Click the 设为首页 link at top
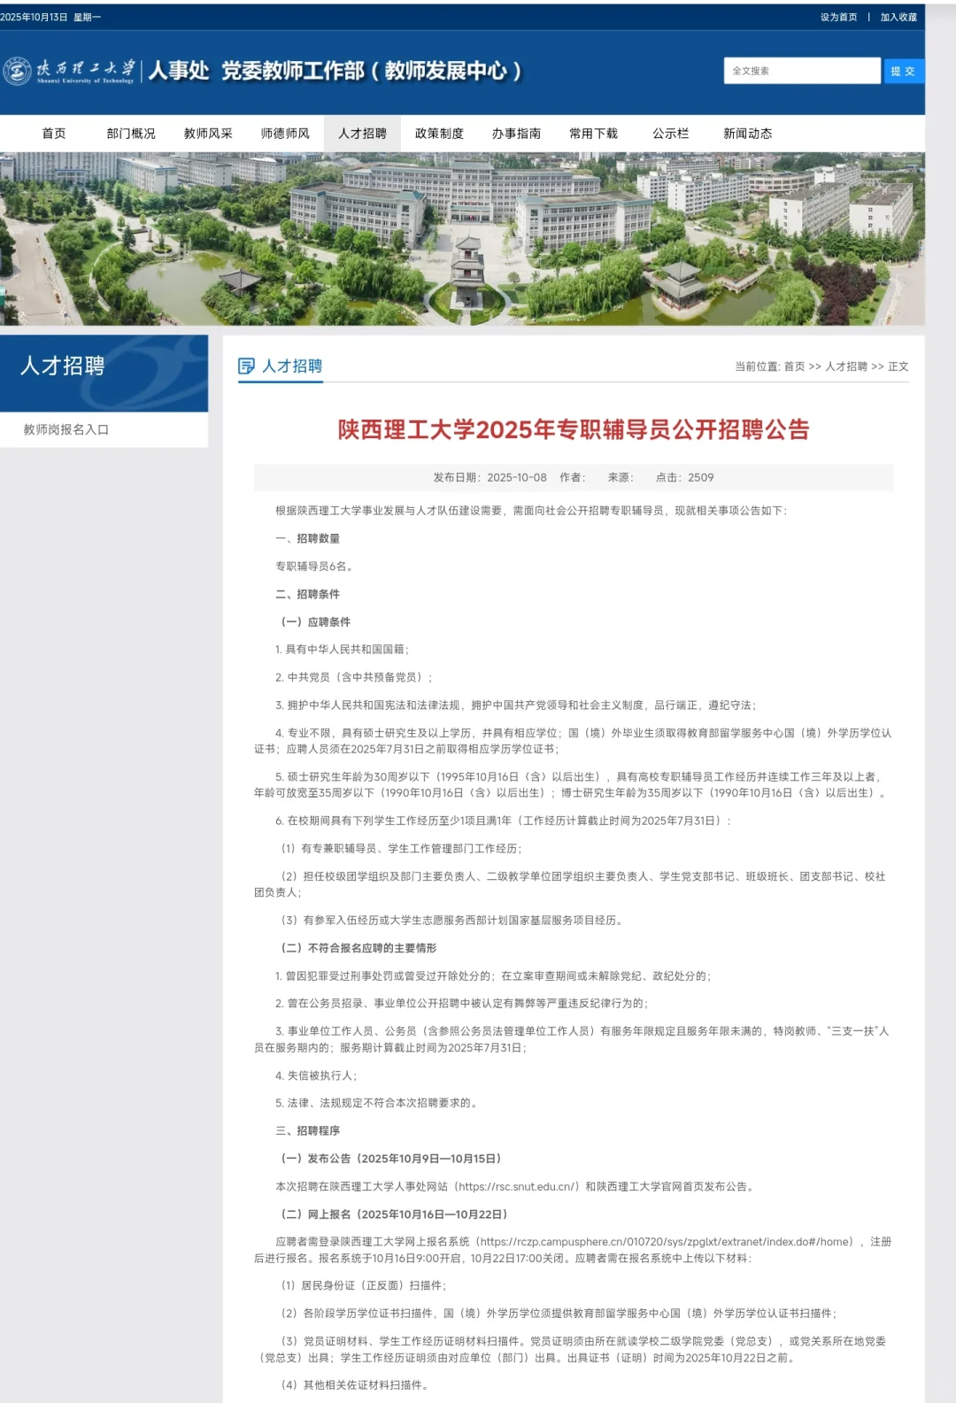This screenshot has height=1403, width=956. click(x=838, y=17)
